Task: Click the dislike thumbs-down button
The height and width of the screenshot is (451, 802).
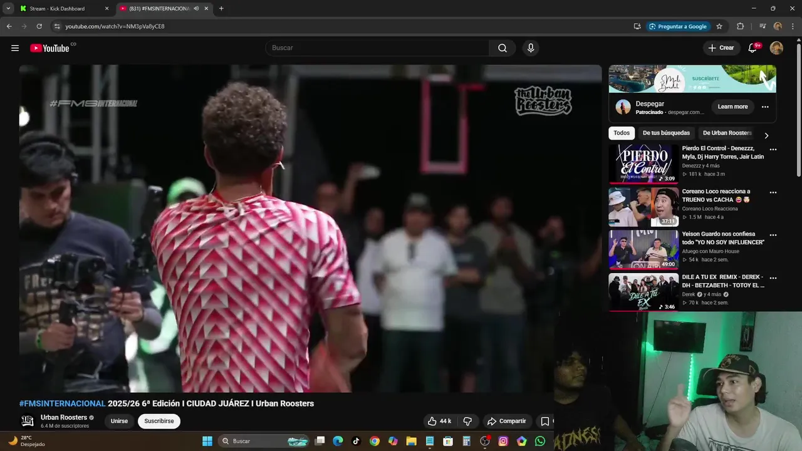Action: point(467,421)
